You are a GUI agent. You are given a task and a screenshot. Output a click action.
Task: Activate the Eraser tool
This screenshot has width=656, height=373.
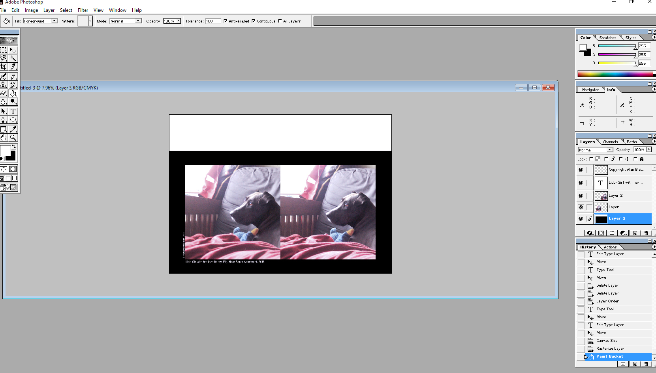[x=4, y=93]
